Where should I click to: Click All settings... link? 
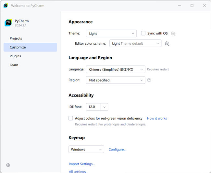(79, 171)
